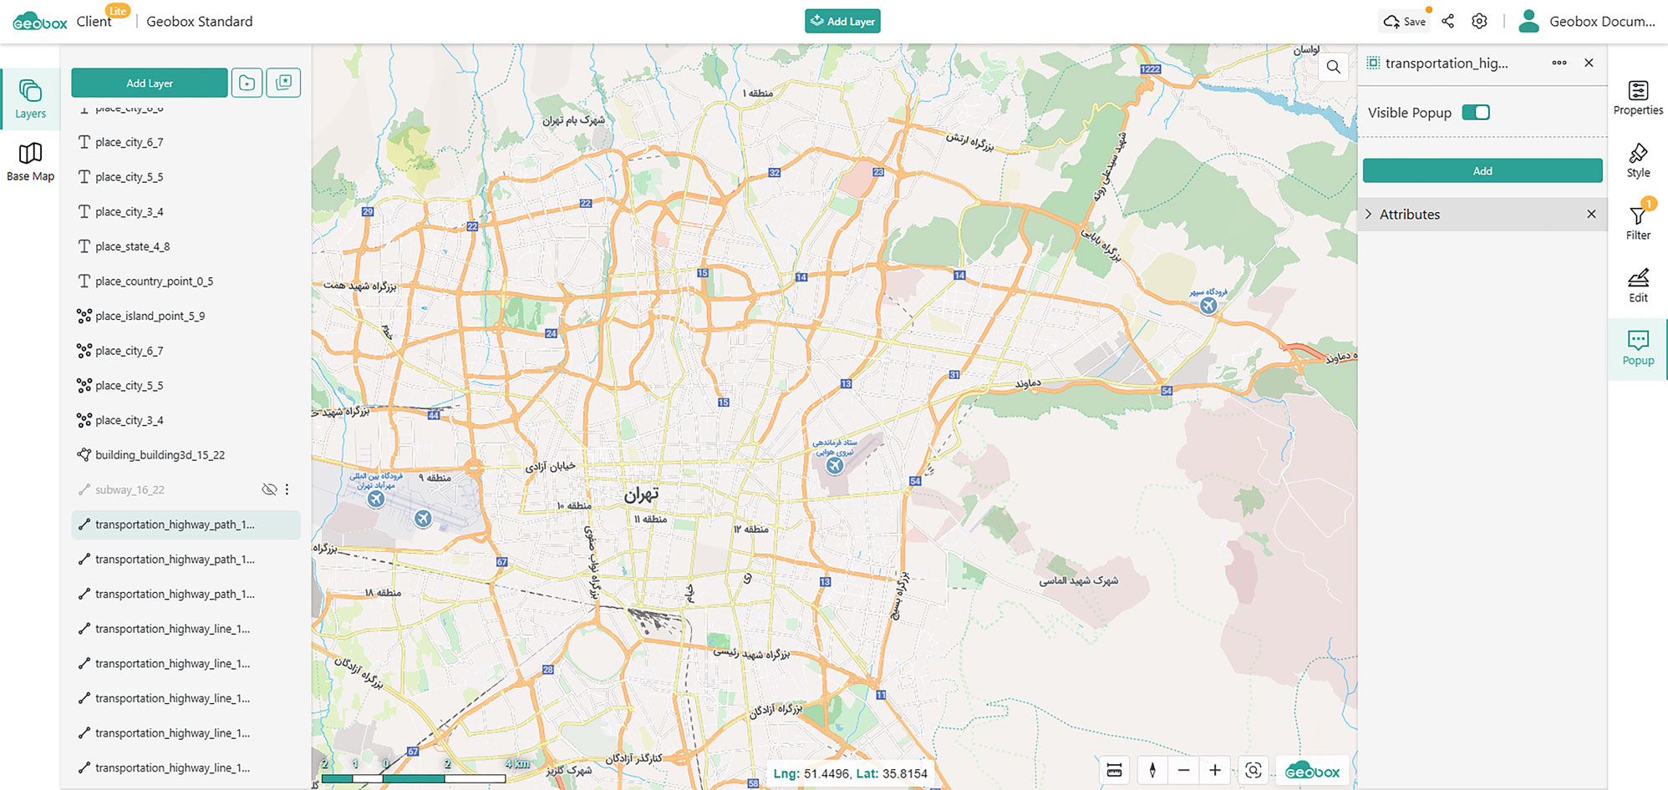The width and height of the screenshot is (1668, 790).
Task: Open three-dot menu for subway_16_22 layer
Action: pos(287,489)
